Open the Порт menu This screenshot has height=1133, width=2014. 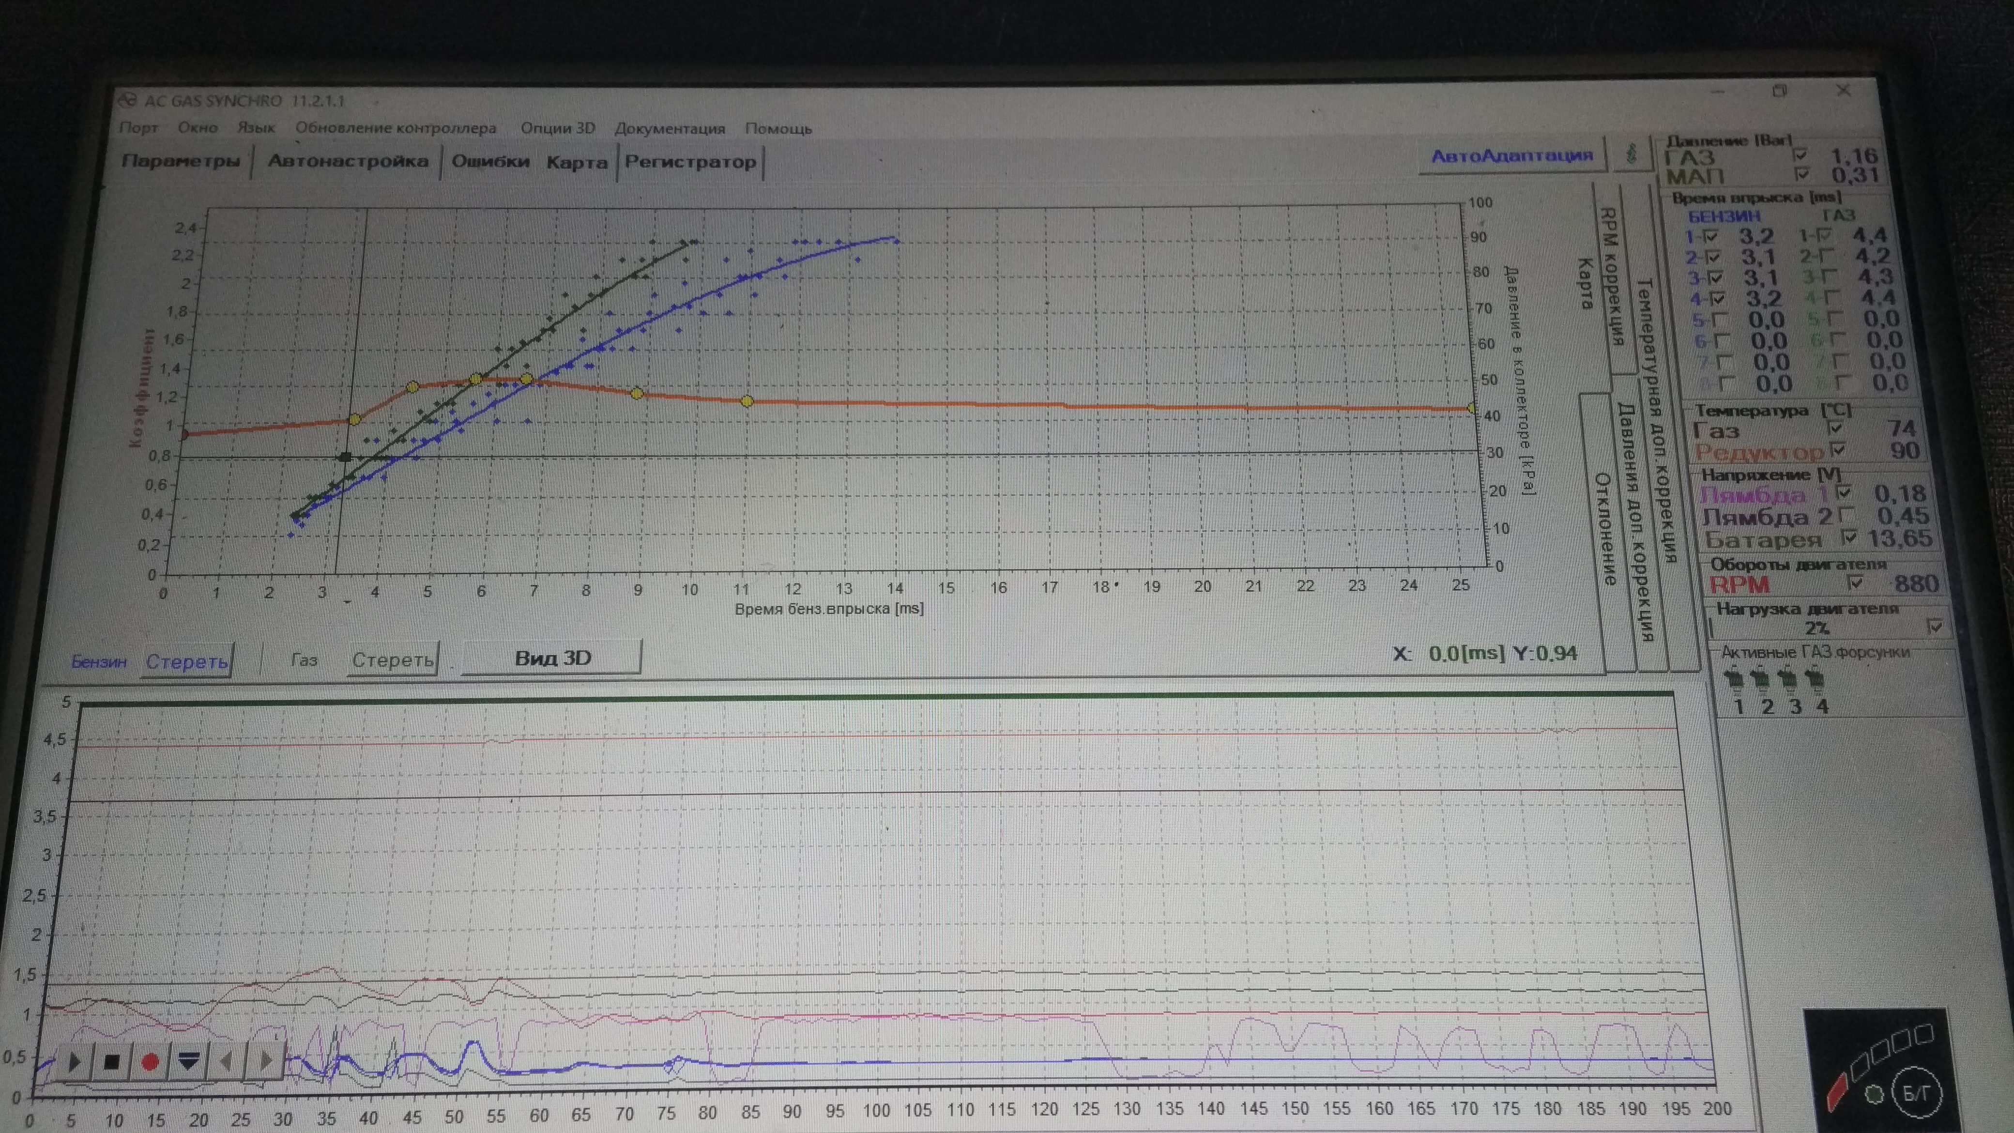[x=138, y=128]
